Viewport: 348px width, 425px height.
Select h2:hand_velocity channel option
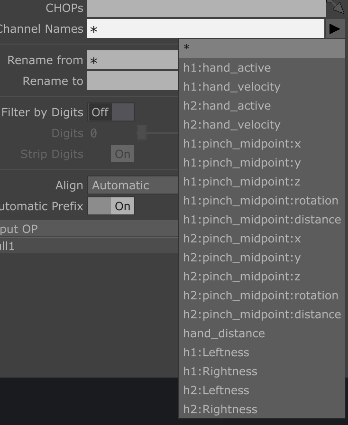click(x=232, y=125)
